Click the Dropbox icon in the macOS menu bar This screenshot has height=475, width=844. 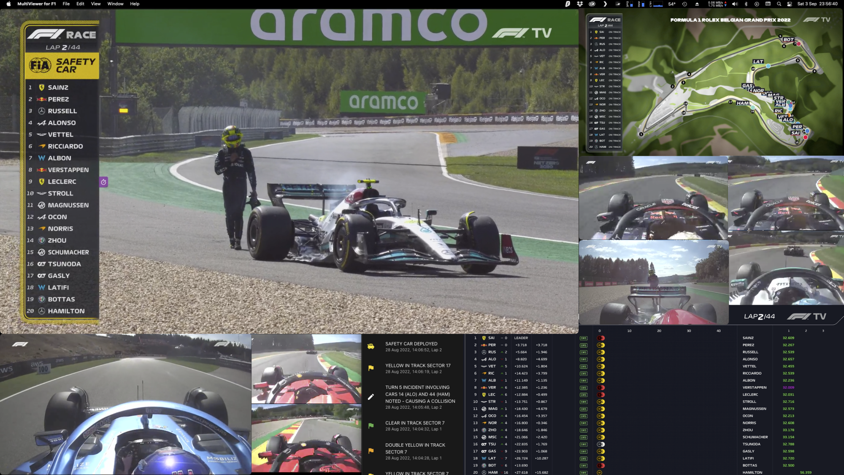(x=580, y=4)
